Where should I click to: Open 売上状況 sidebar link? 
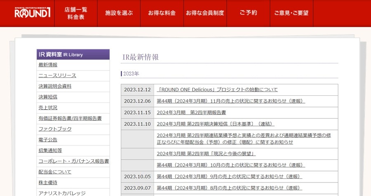(48, 108)
